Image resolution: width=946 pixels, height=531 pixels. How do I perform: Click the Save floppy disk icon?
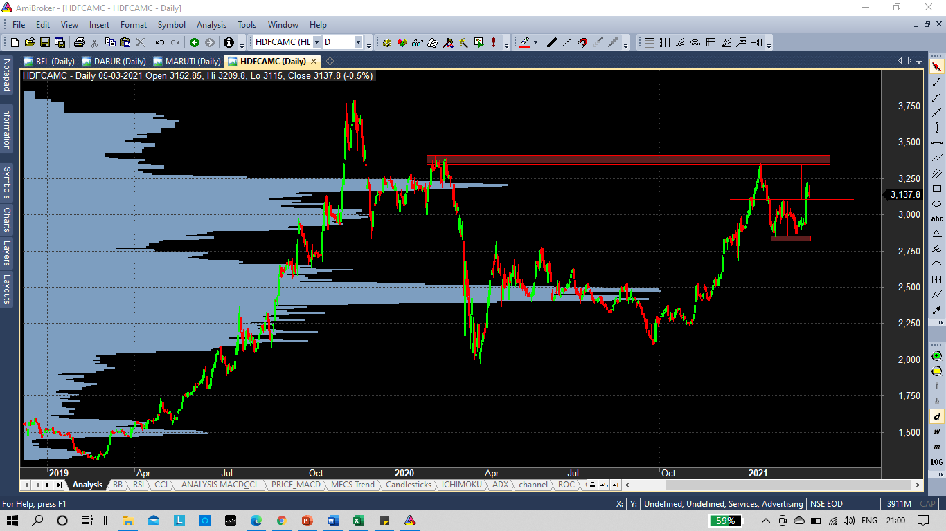coord(45,42)
